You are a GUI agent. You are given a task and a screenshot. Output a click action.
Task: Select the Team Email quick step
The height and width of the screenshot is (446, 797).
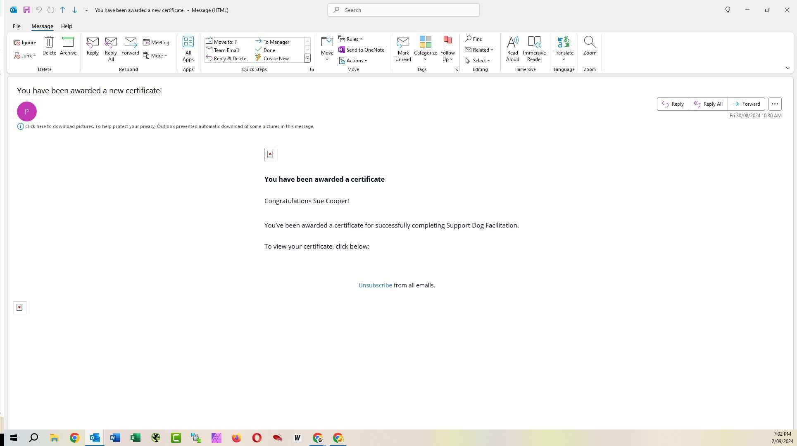[x=222, y=50]
